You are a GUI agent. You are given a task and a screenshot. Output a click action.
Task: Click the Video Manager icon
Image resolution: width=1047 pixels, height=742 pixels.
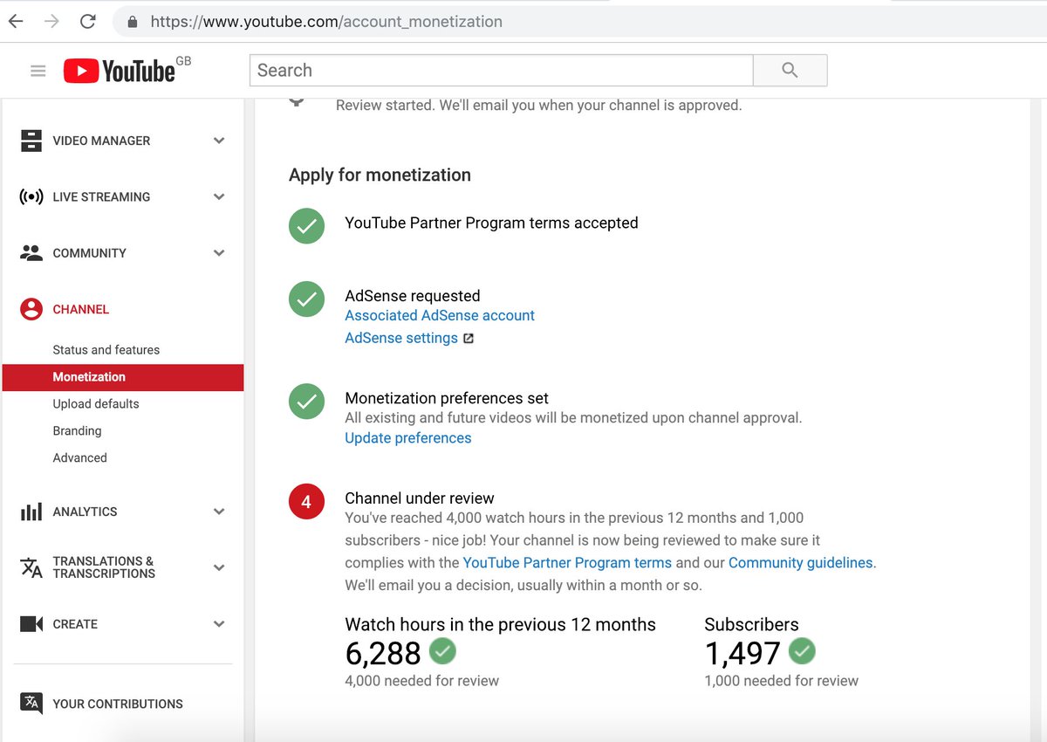pyautogui.click(x=31, y=141)
